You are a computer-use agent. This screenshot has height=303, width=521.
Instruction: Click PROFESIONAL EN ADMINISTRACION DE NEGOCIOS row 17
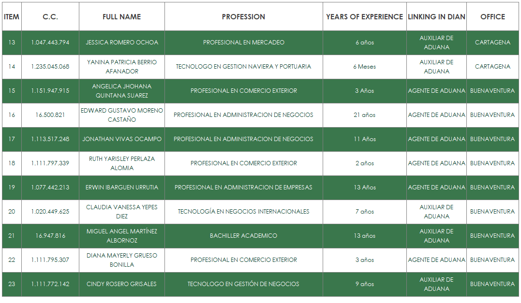coord(243,139)
